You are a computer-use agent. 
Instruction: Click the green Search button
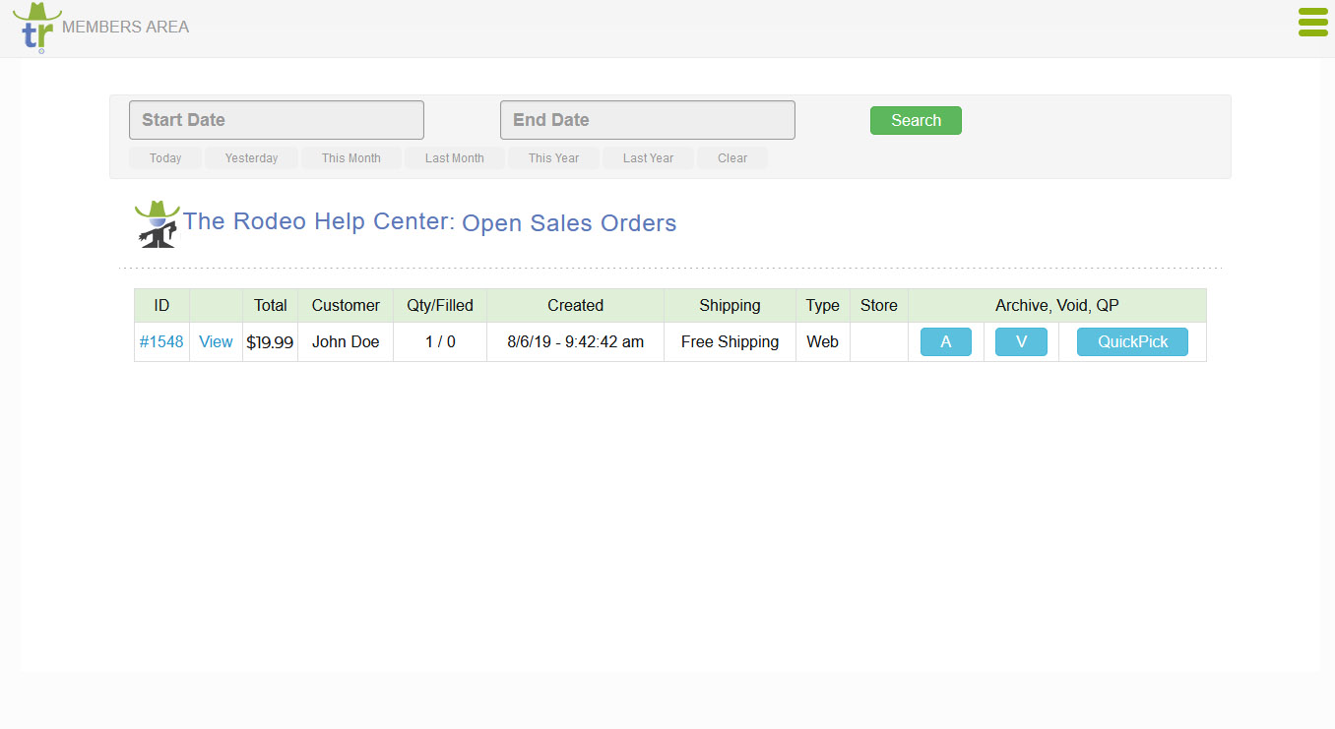coord(916,120)
